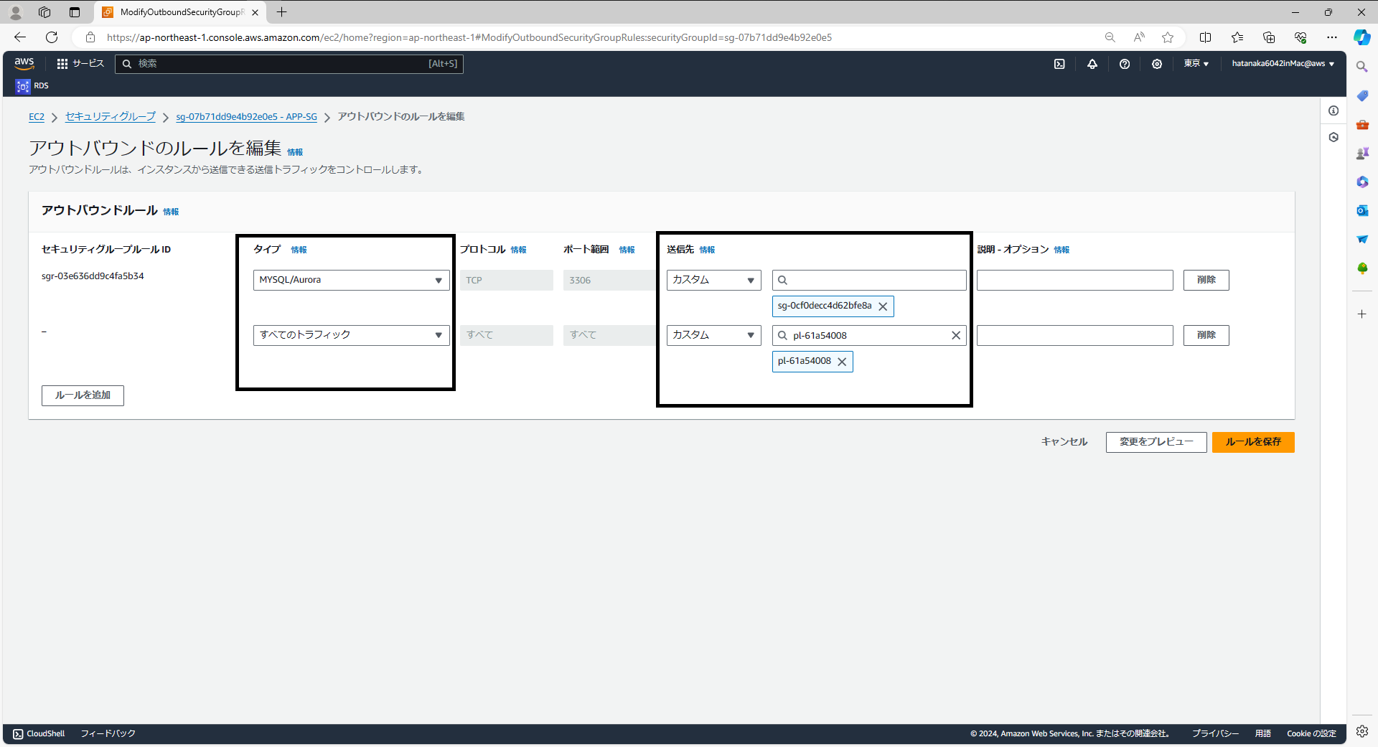The height and width of the screenshot is (747, 1378).
Task: Open Cookie の設定 footer link
Action: [1311, 733]
